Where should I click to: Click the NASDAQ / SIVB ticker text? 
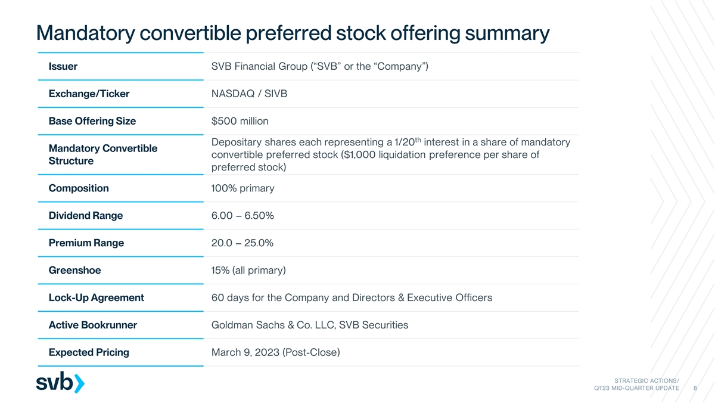point(249,94)
